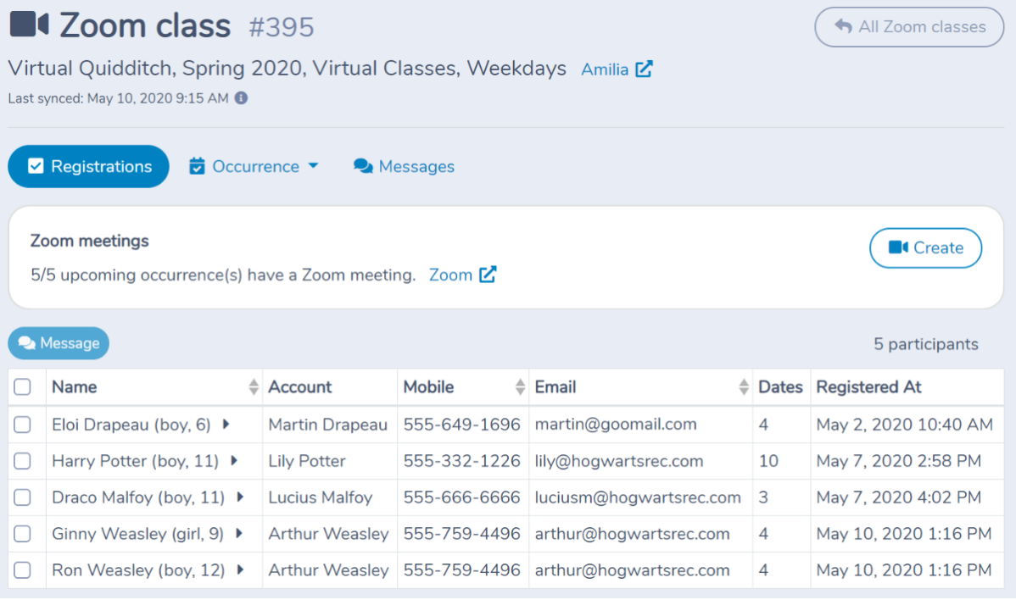Open the Amilia external link icon

click(x=644, y=69)
